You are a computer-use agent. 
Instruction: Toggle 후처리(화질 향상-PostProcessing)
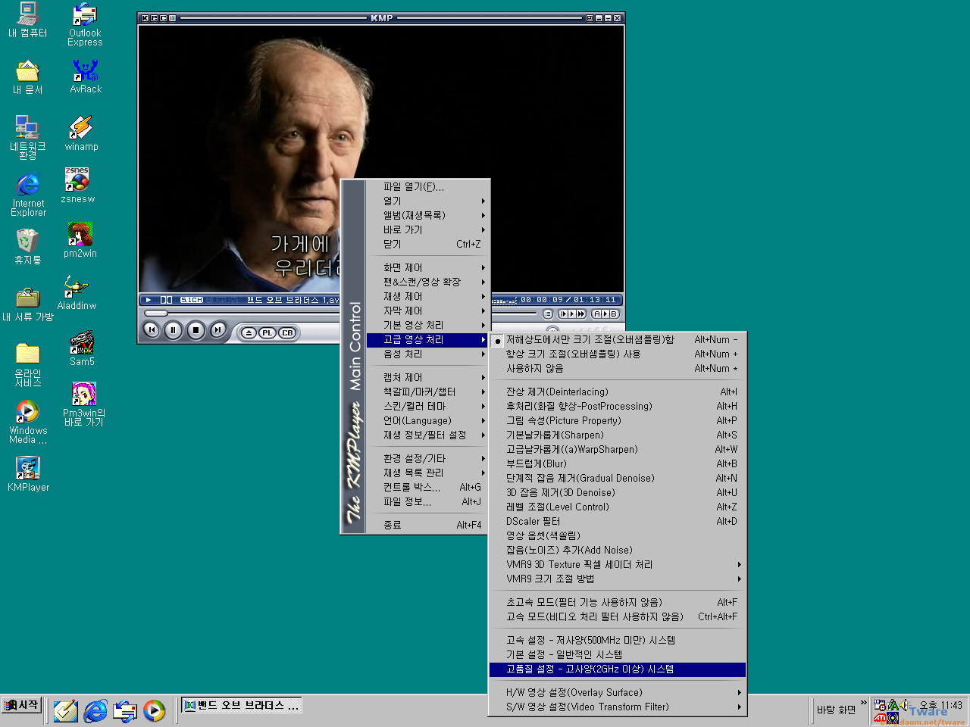tap(618, 407)
